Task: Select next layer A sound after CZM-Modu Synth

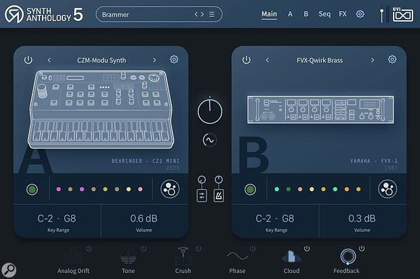Action: [x=154, y=60]
